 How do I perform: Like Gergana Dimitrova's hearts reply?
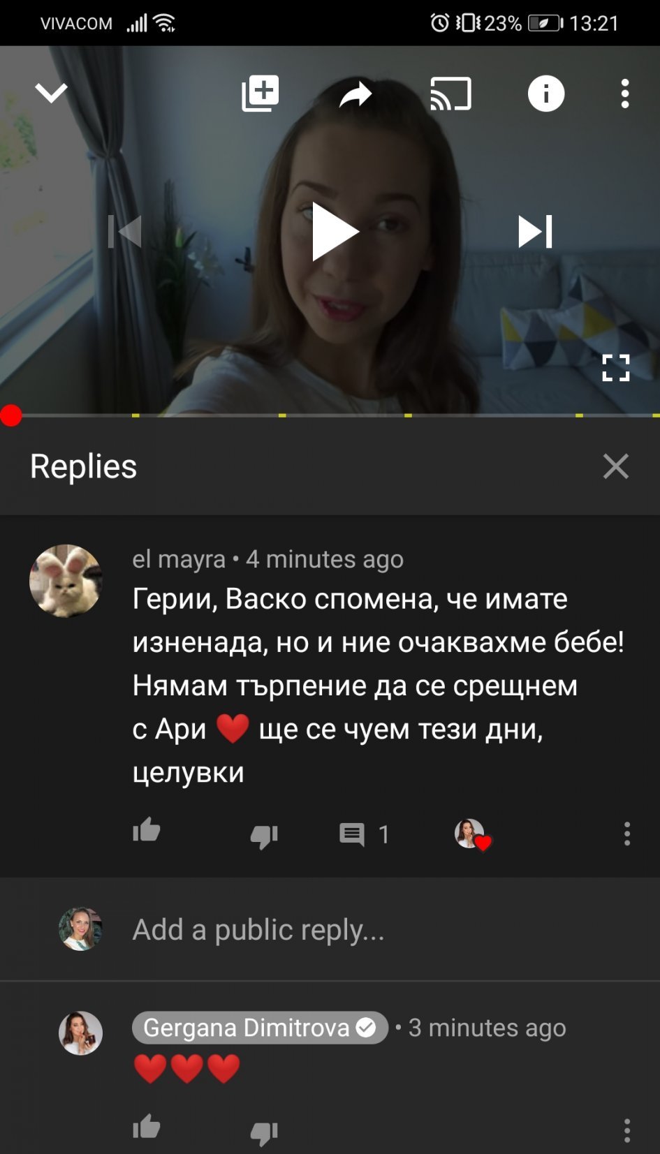[147, 1127]
